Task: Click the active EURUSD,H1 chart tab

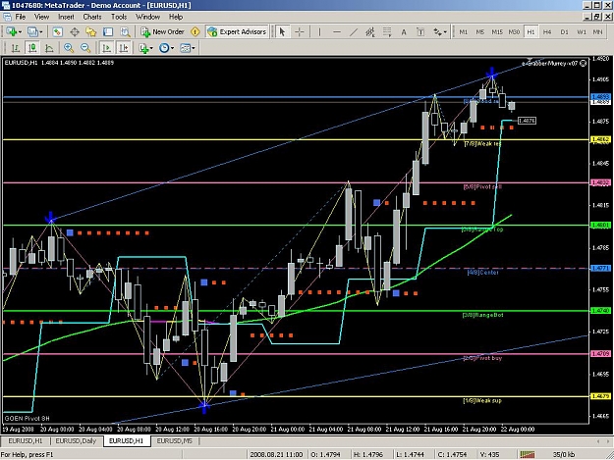Action: click(126, 440)
